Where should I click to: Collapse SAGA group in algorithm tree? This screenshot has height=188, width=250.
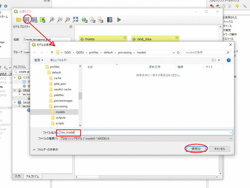(15, 102)
